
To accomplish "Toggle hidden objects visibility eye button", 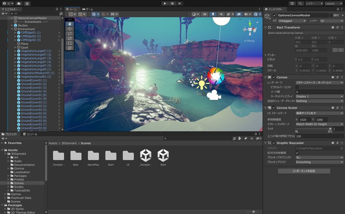I will point(239,14).
